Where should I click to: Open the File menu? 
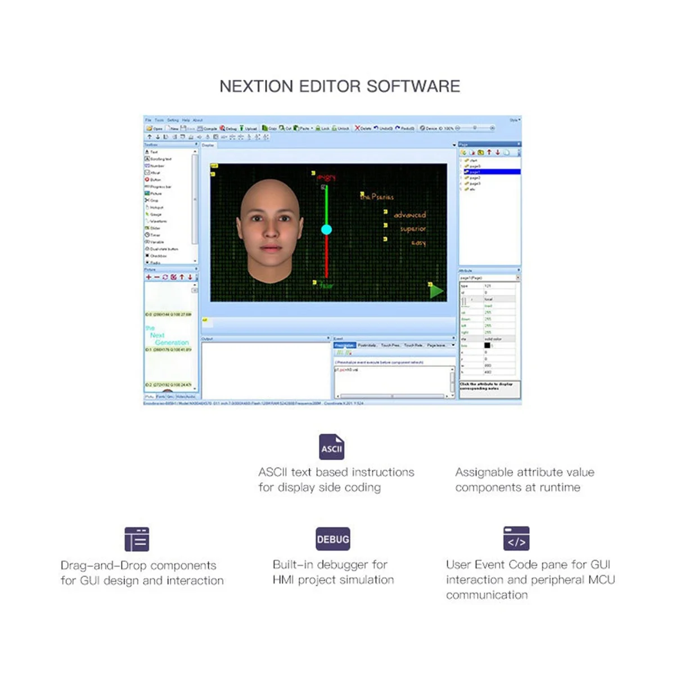(x=148, y=120)
